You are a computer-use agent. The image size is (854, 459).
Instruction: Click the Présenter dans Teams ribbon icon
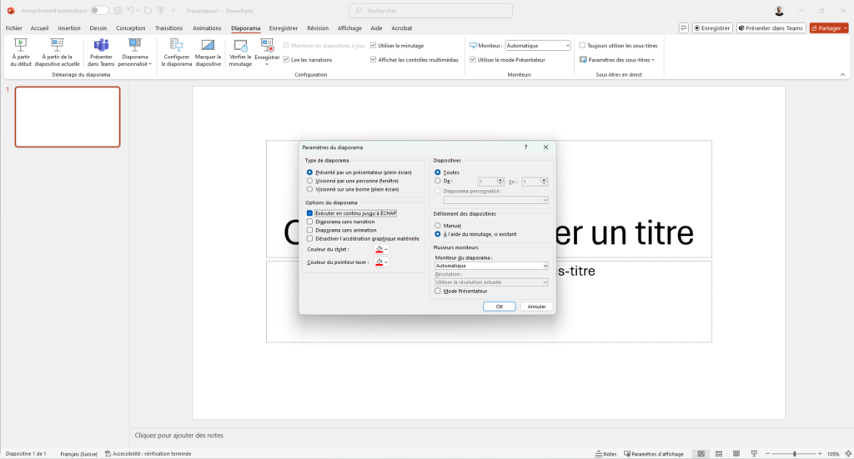(x=101, y=52)
